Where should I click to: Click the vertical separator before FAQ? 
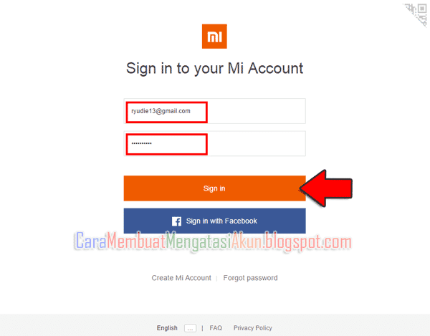(202, 328)
